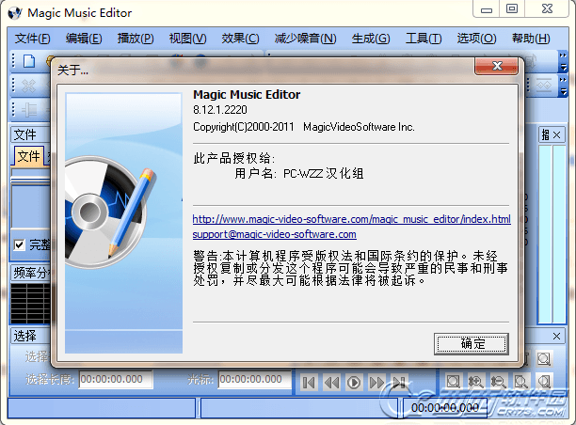Screen dimensions: 576x425
Task: Open the 减少噪音(N) menu
Action: click(x=305, y=39)
